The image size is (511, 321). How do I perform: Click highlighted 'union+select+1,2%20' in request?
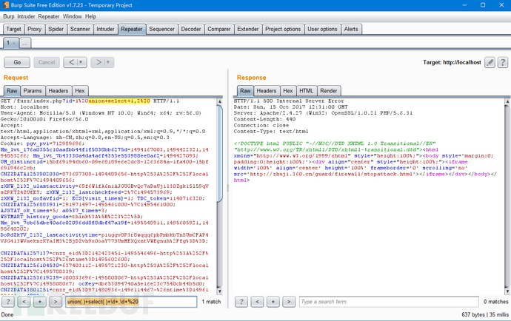119,101
